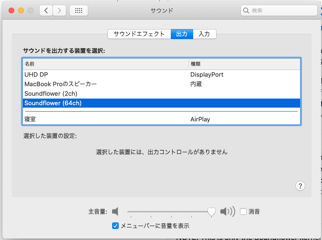
Task: Click the AirPlay type cell
Action: [x=200, y=119]
